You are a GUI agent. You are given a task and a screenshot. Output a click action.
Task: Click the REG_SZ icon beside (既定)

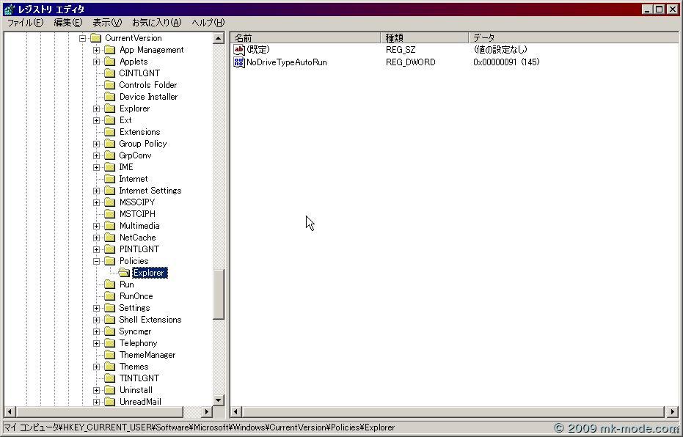pyautogui.click(x=238, y=50)
